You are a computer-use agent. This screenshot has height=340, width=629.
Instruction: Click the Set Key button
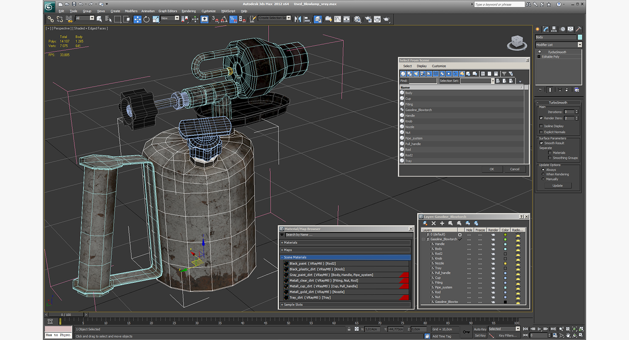480,336
